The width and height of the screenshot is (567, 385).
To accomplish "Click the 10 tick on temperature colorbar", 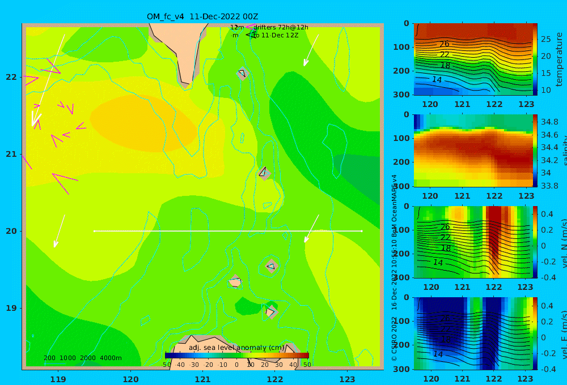I will coord(546,90).
